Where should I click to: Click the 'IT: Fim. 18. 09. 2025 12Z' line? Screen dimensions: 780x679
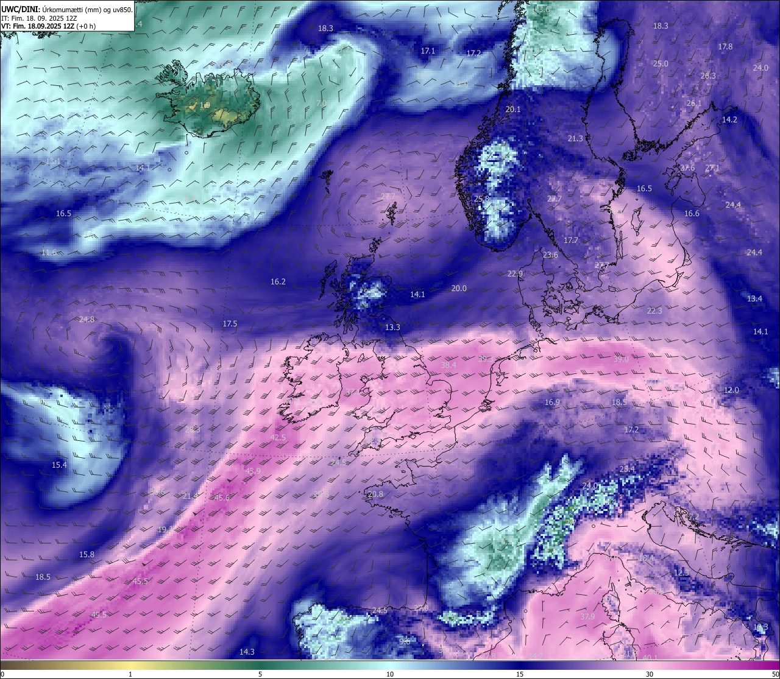[x=39, y=18]
